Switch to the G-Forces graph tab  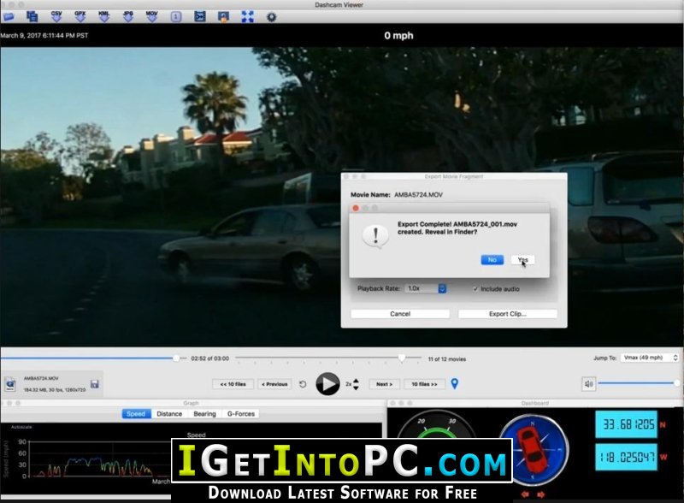tap(241, 414)
